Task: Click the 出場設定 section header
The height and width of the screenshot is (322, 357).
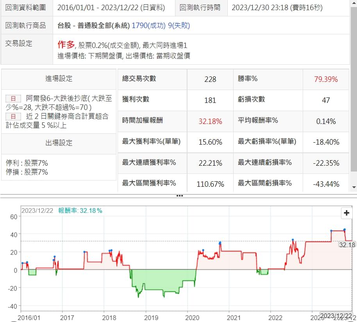Action: point(59,143)
